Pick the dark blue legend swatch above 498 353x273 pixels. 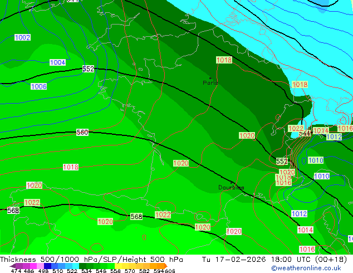47,266
